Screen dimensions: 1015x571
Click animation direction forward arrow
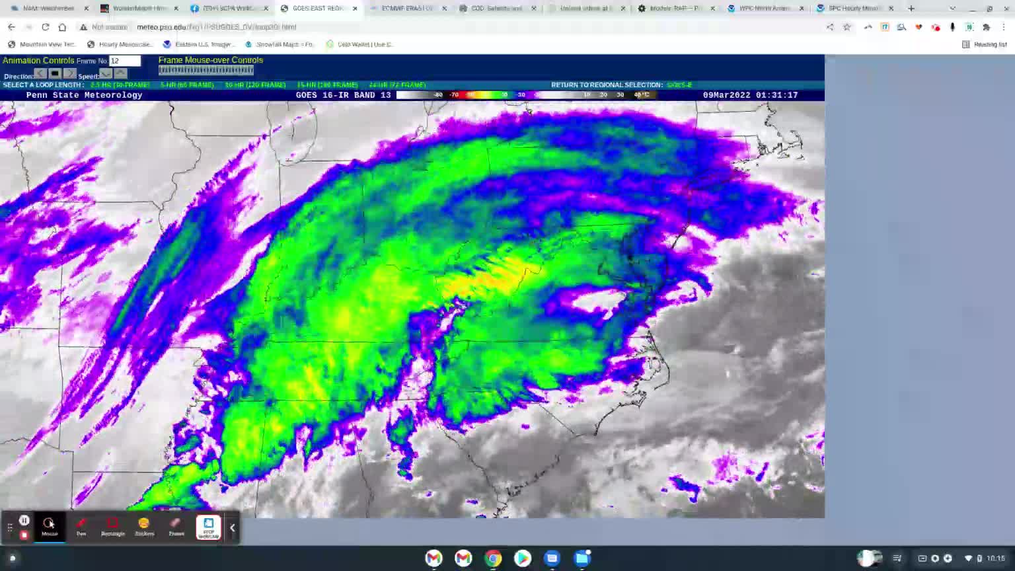pos(69,73)
